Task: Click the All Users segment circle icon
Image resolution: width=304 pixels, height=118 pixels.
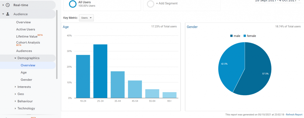Action: click(x=73, y=4)
